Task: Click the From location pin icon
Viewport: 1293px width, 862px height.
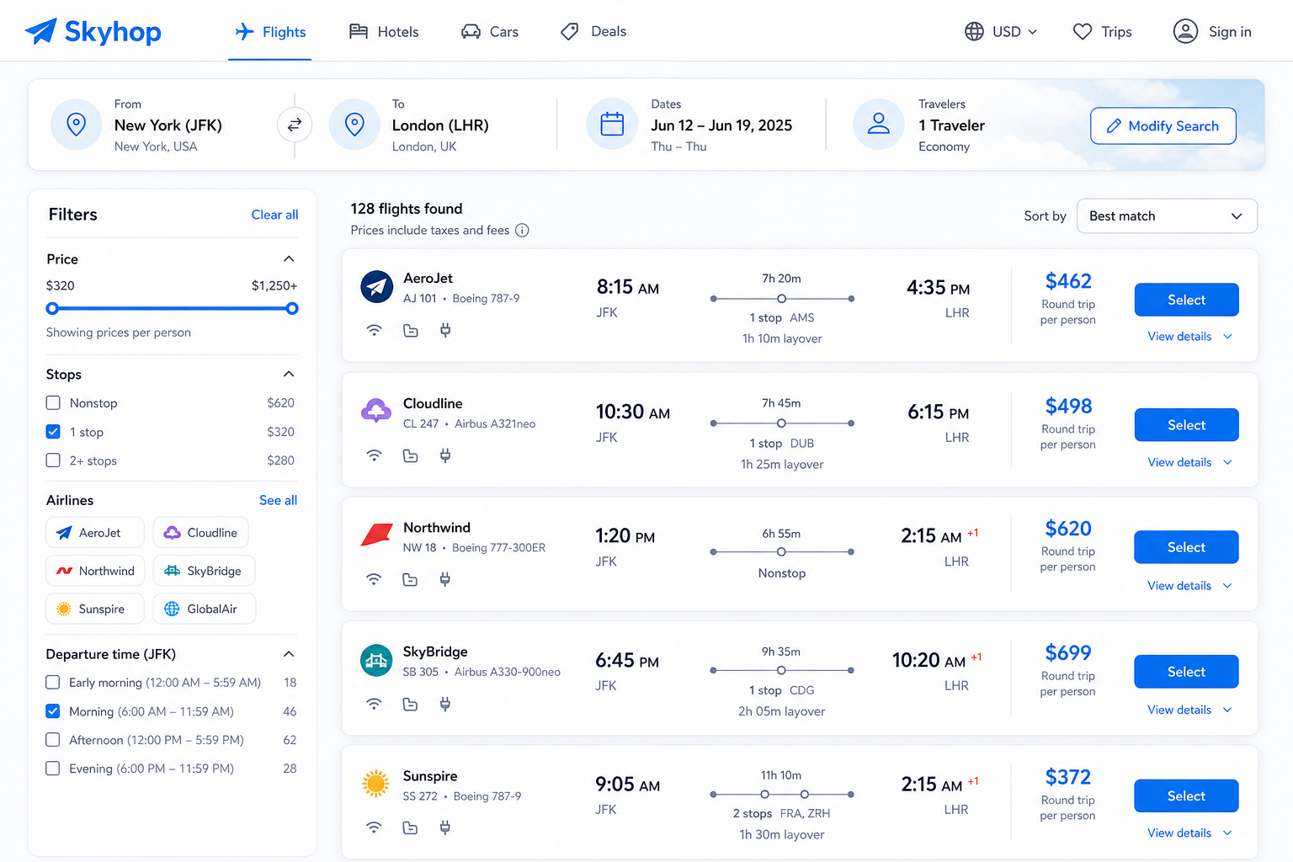Action: point(76,125)
